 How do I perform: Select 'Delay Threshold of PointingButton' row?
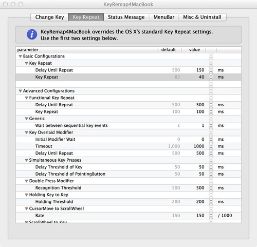pos(128,174)
